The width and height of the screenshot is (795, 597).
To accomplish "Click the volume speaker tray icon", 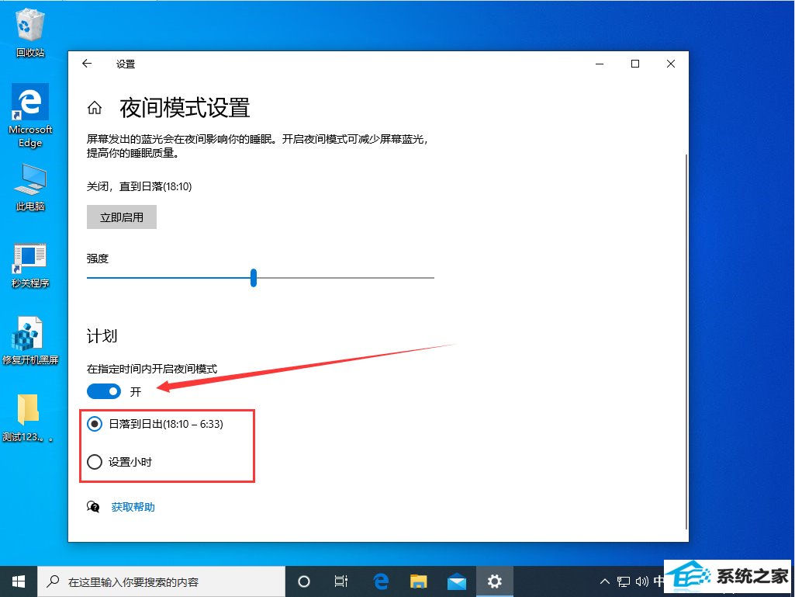I will click(x=641, y=581).
